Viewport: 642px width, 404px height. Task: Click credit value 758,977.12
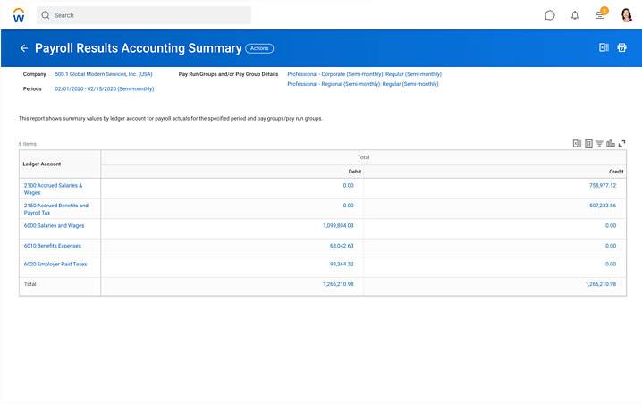tap(603, 185)
